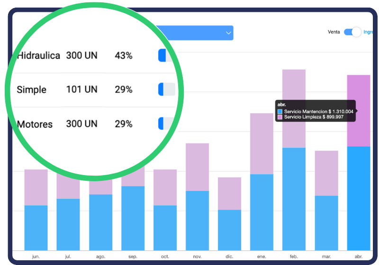Click the blue segment of jun. bar
The image size is (379, 265).
coord(36,228)
